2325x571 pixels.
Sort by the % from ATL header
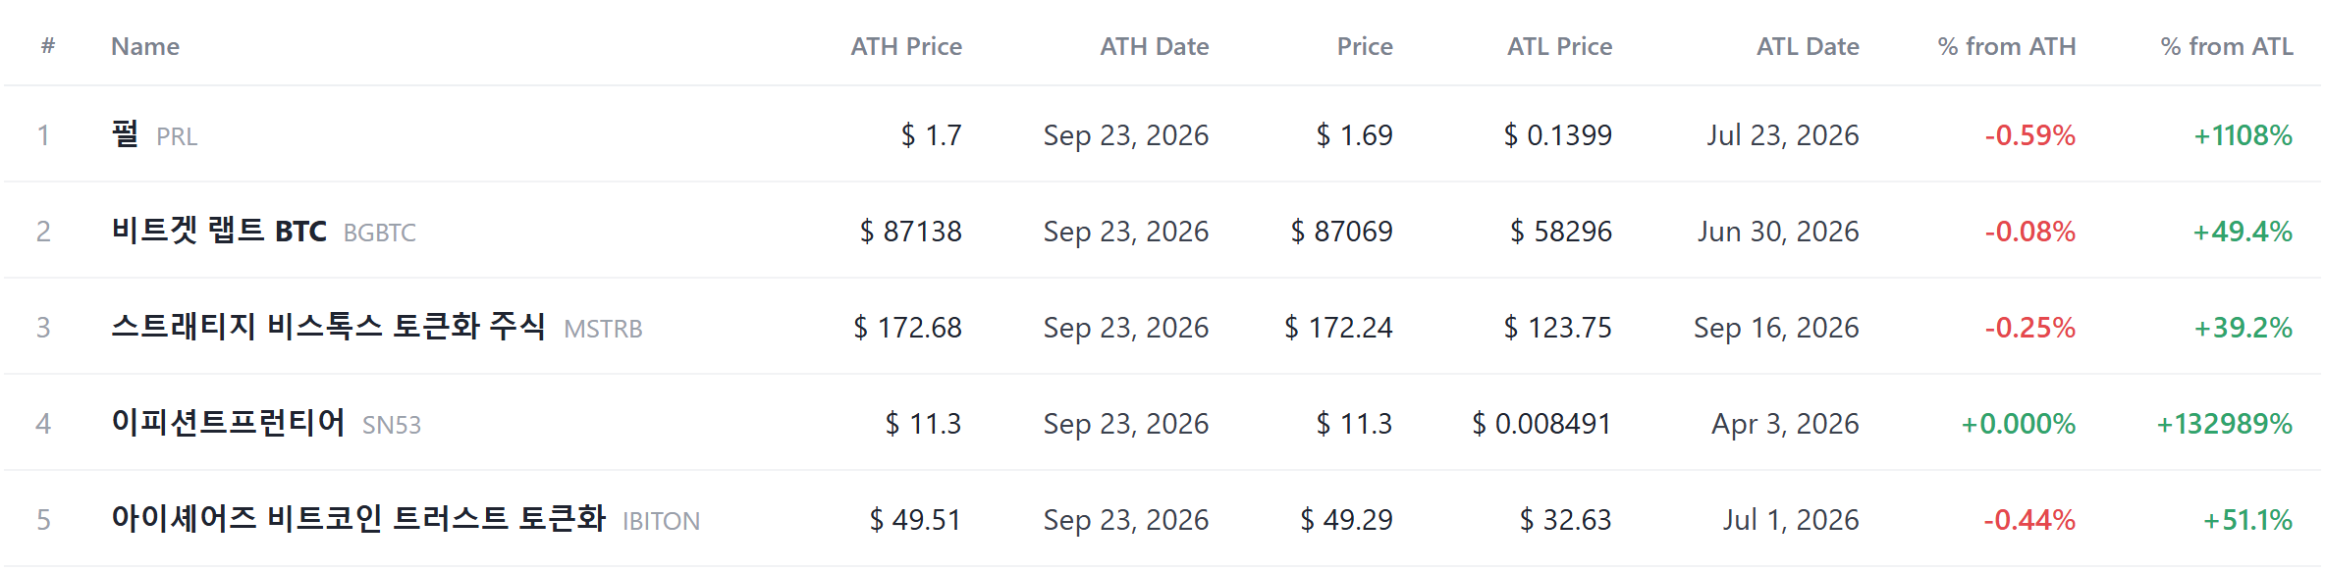click(2227, 46)
